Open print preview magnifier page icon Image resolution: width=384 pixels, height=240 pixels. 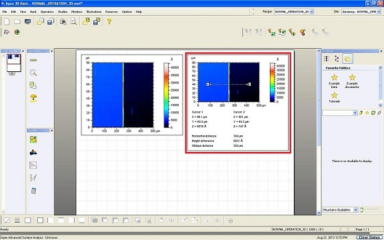[73, 21]
